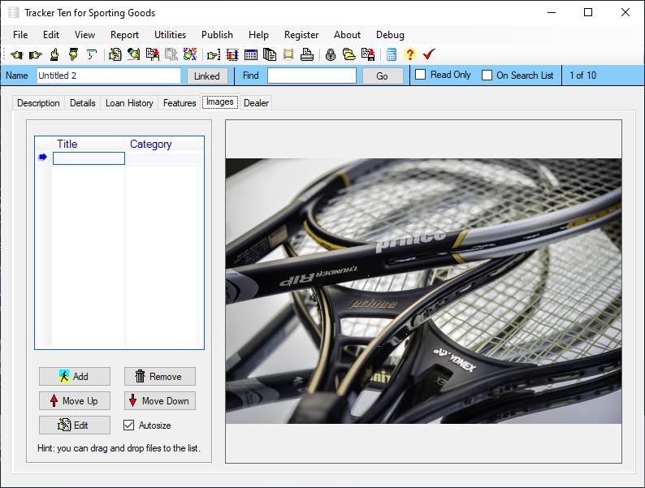This screenshot has width=645, height=488.
Task: Click the Remove button
Action: pos(159,376)
